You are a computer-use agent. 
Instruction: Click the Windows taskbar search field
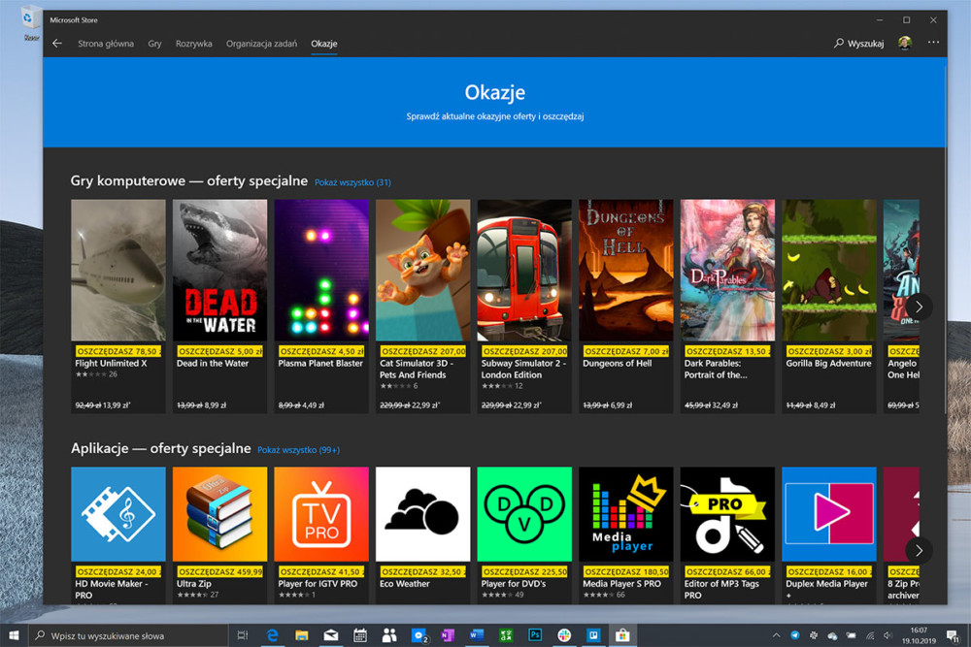128,635
